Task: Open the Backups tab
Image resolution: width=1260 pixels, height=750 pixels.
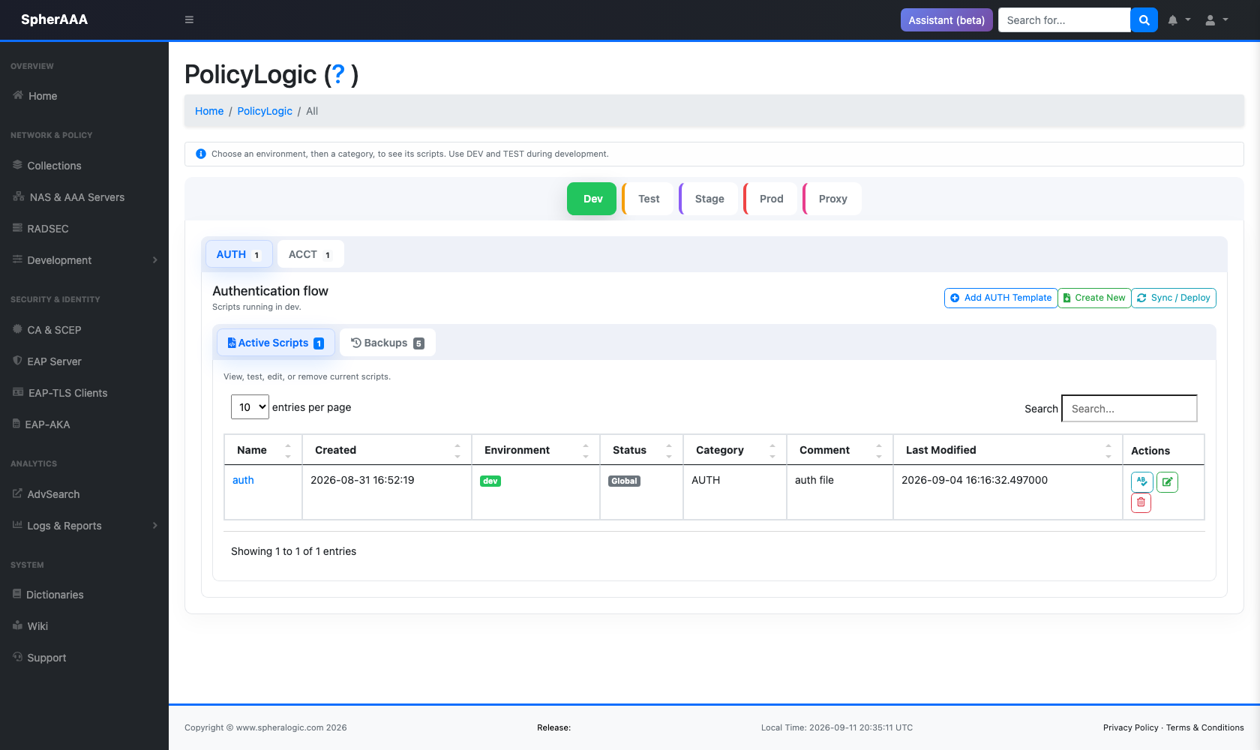Action: click(x=388, y=343)
